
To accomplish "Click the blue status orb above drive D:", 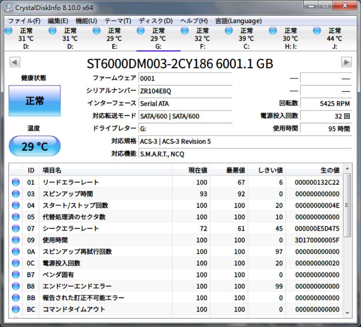I will tap(8, 30).
